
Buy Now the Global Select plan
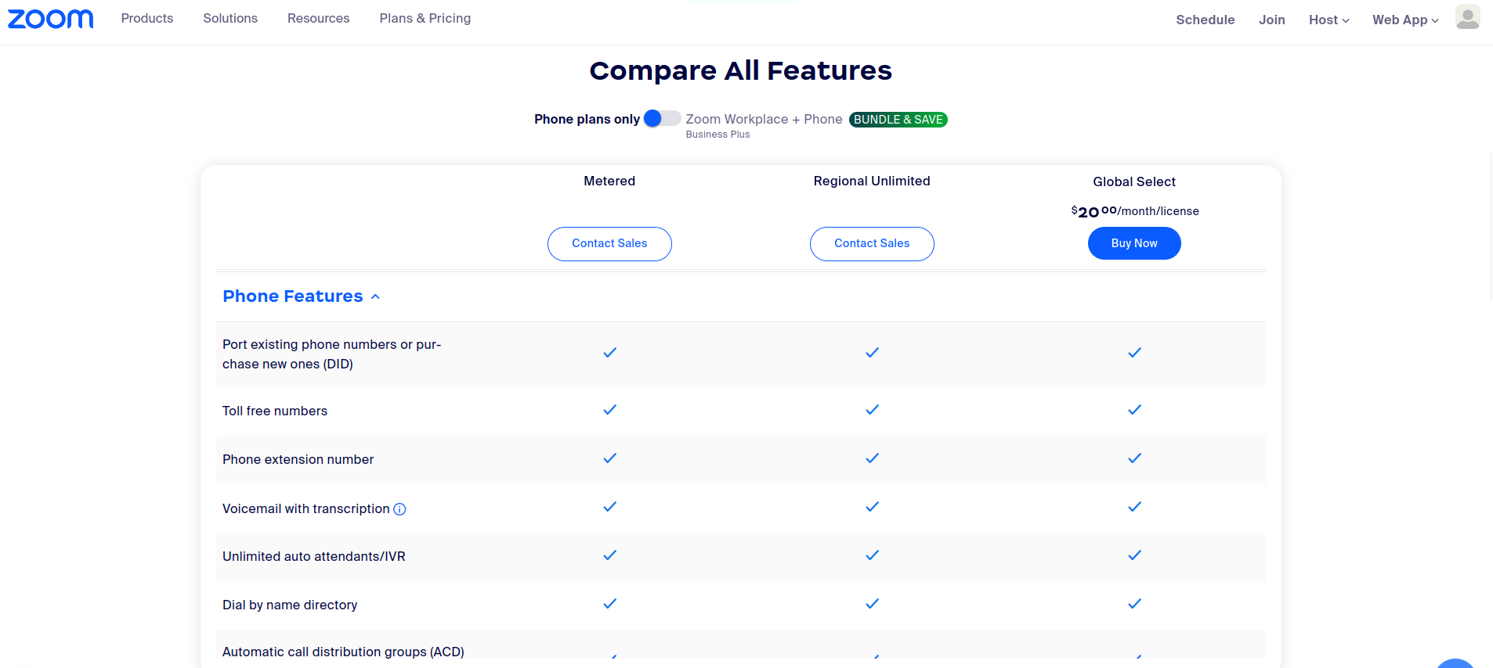point(1134,243)
